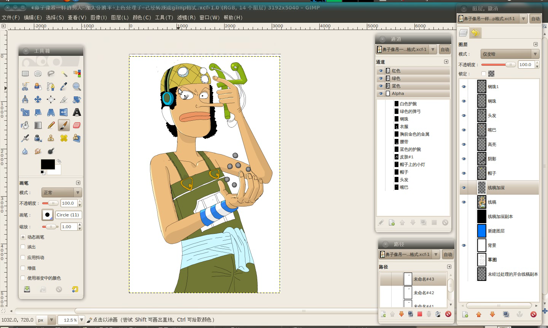Select the Blend gradient tool
This screenshot has height=328, width=548.
38,125
